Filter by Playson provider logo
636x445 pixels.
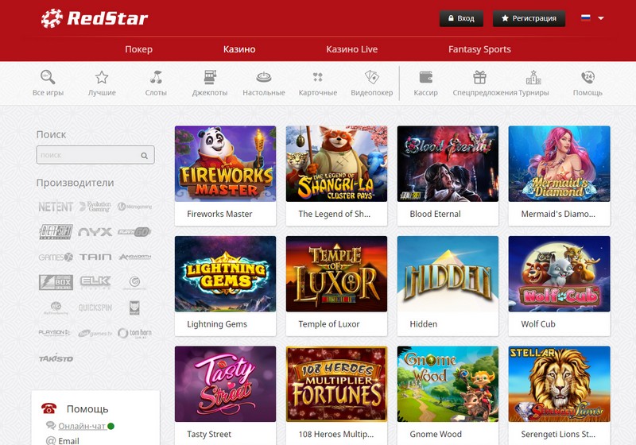[54, 333]
